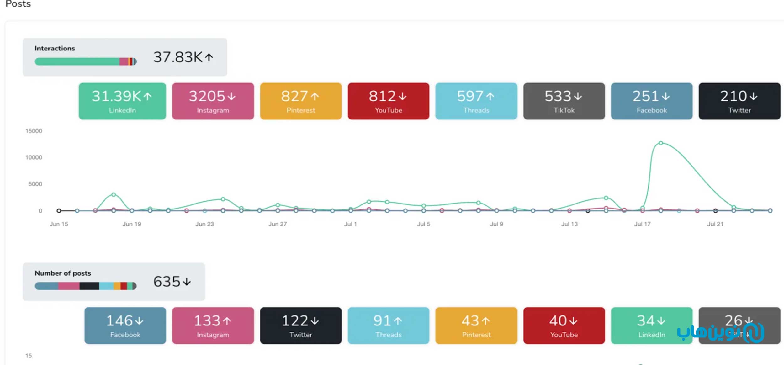
Task: Select Threads posts tile 91
Action: [388, 325]
